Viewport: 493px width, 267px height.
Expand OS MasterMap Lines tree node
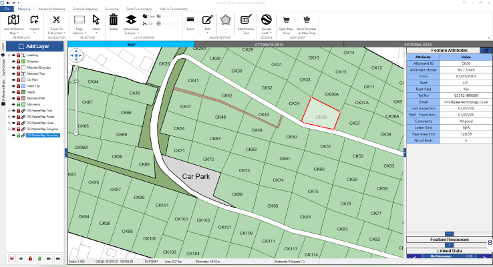pos(9,123)
